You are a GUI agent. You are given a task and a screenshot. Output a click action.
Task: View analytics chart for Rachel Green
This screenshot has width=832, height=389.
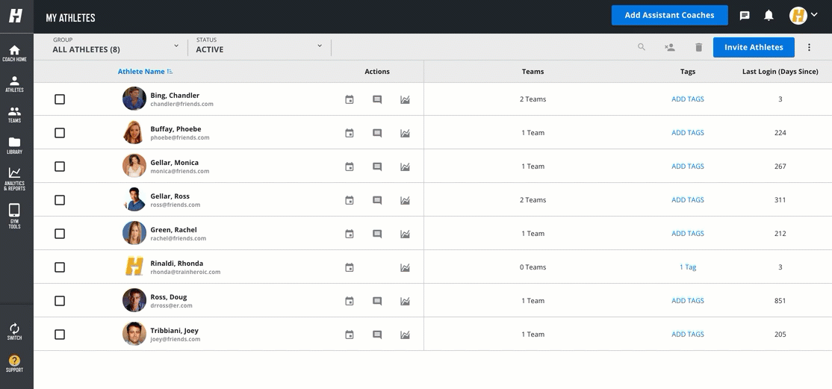pos(405,234)
